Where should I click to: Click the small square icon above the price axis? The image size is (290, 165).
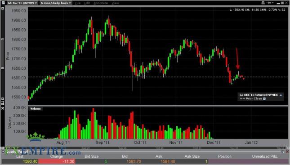tap(3, 9)
